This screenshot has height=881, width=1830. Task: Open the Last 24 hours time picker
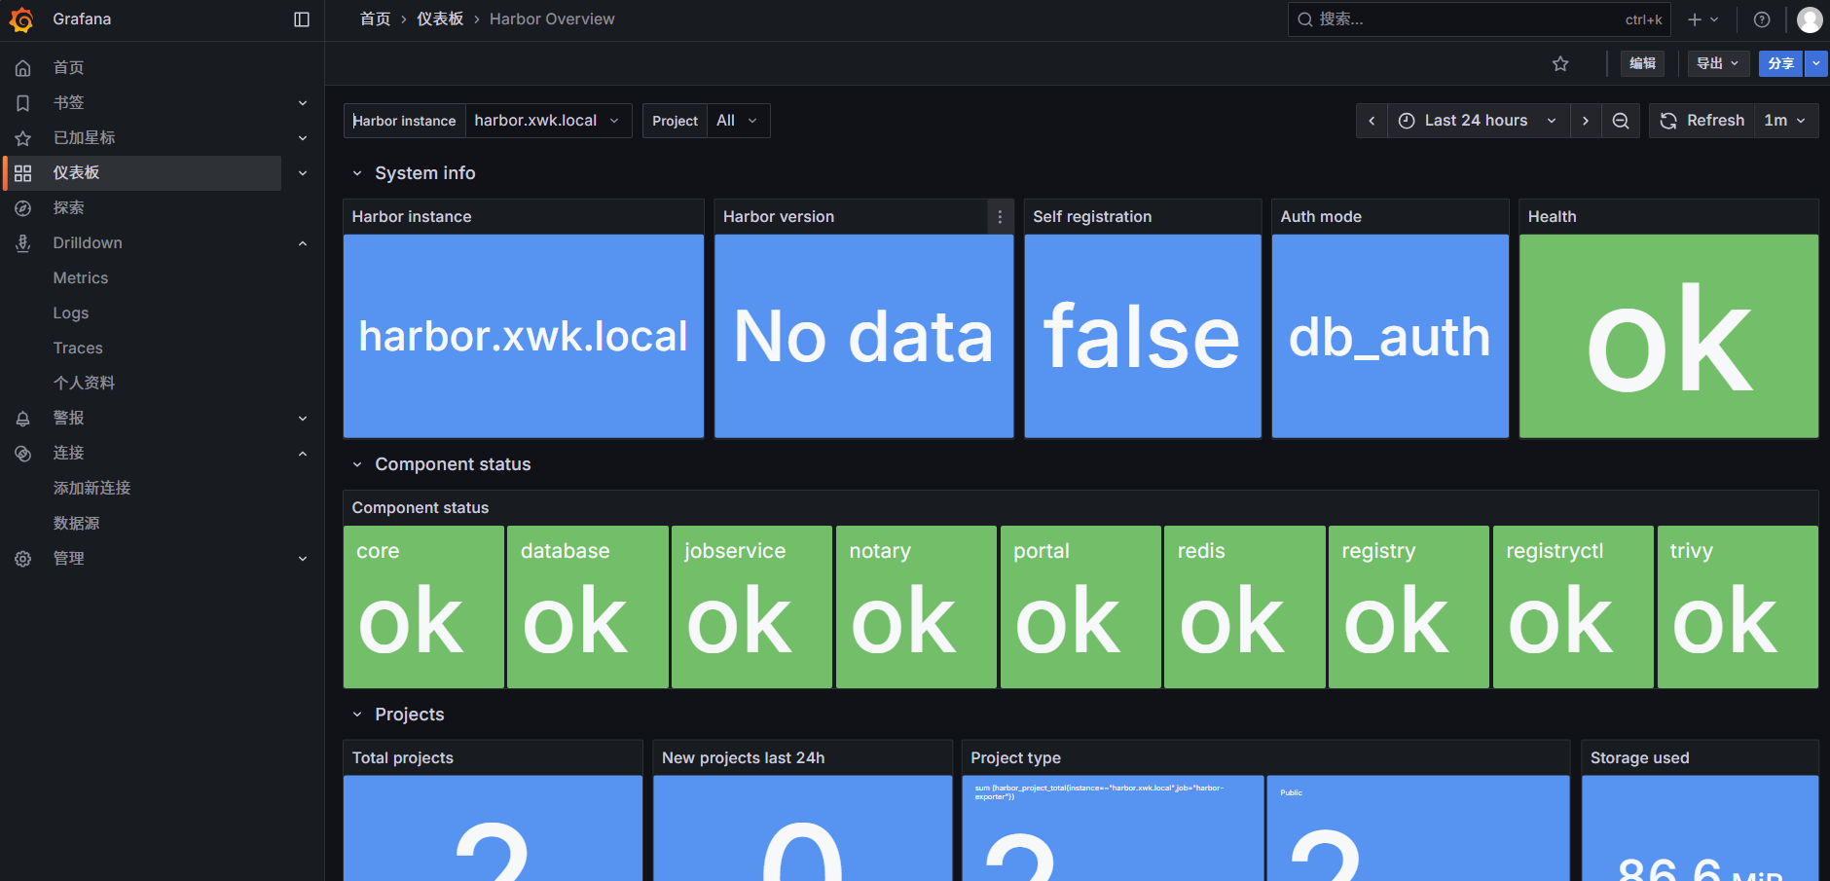[x=1479, y=121]
